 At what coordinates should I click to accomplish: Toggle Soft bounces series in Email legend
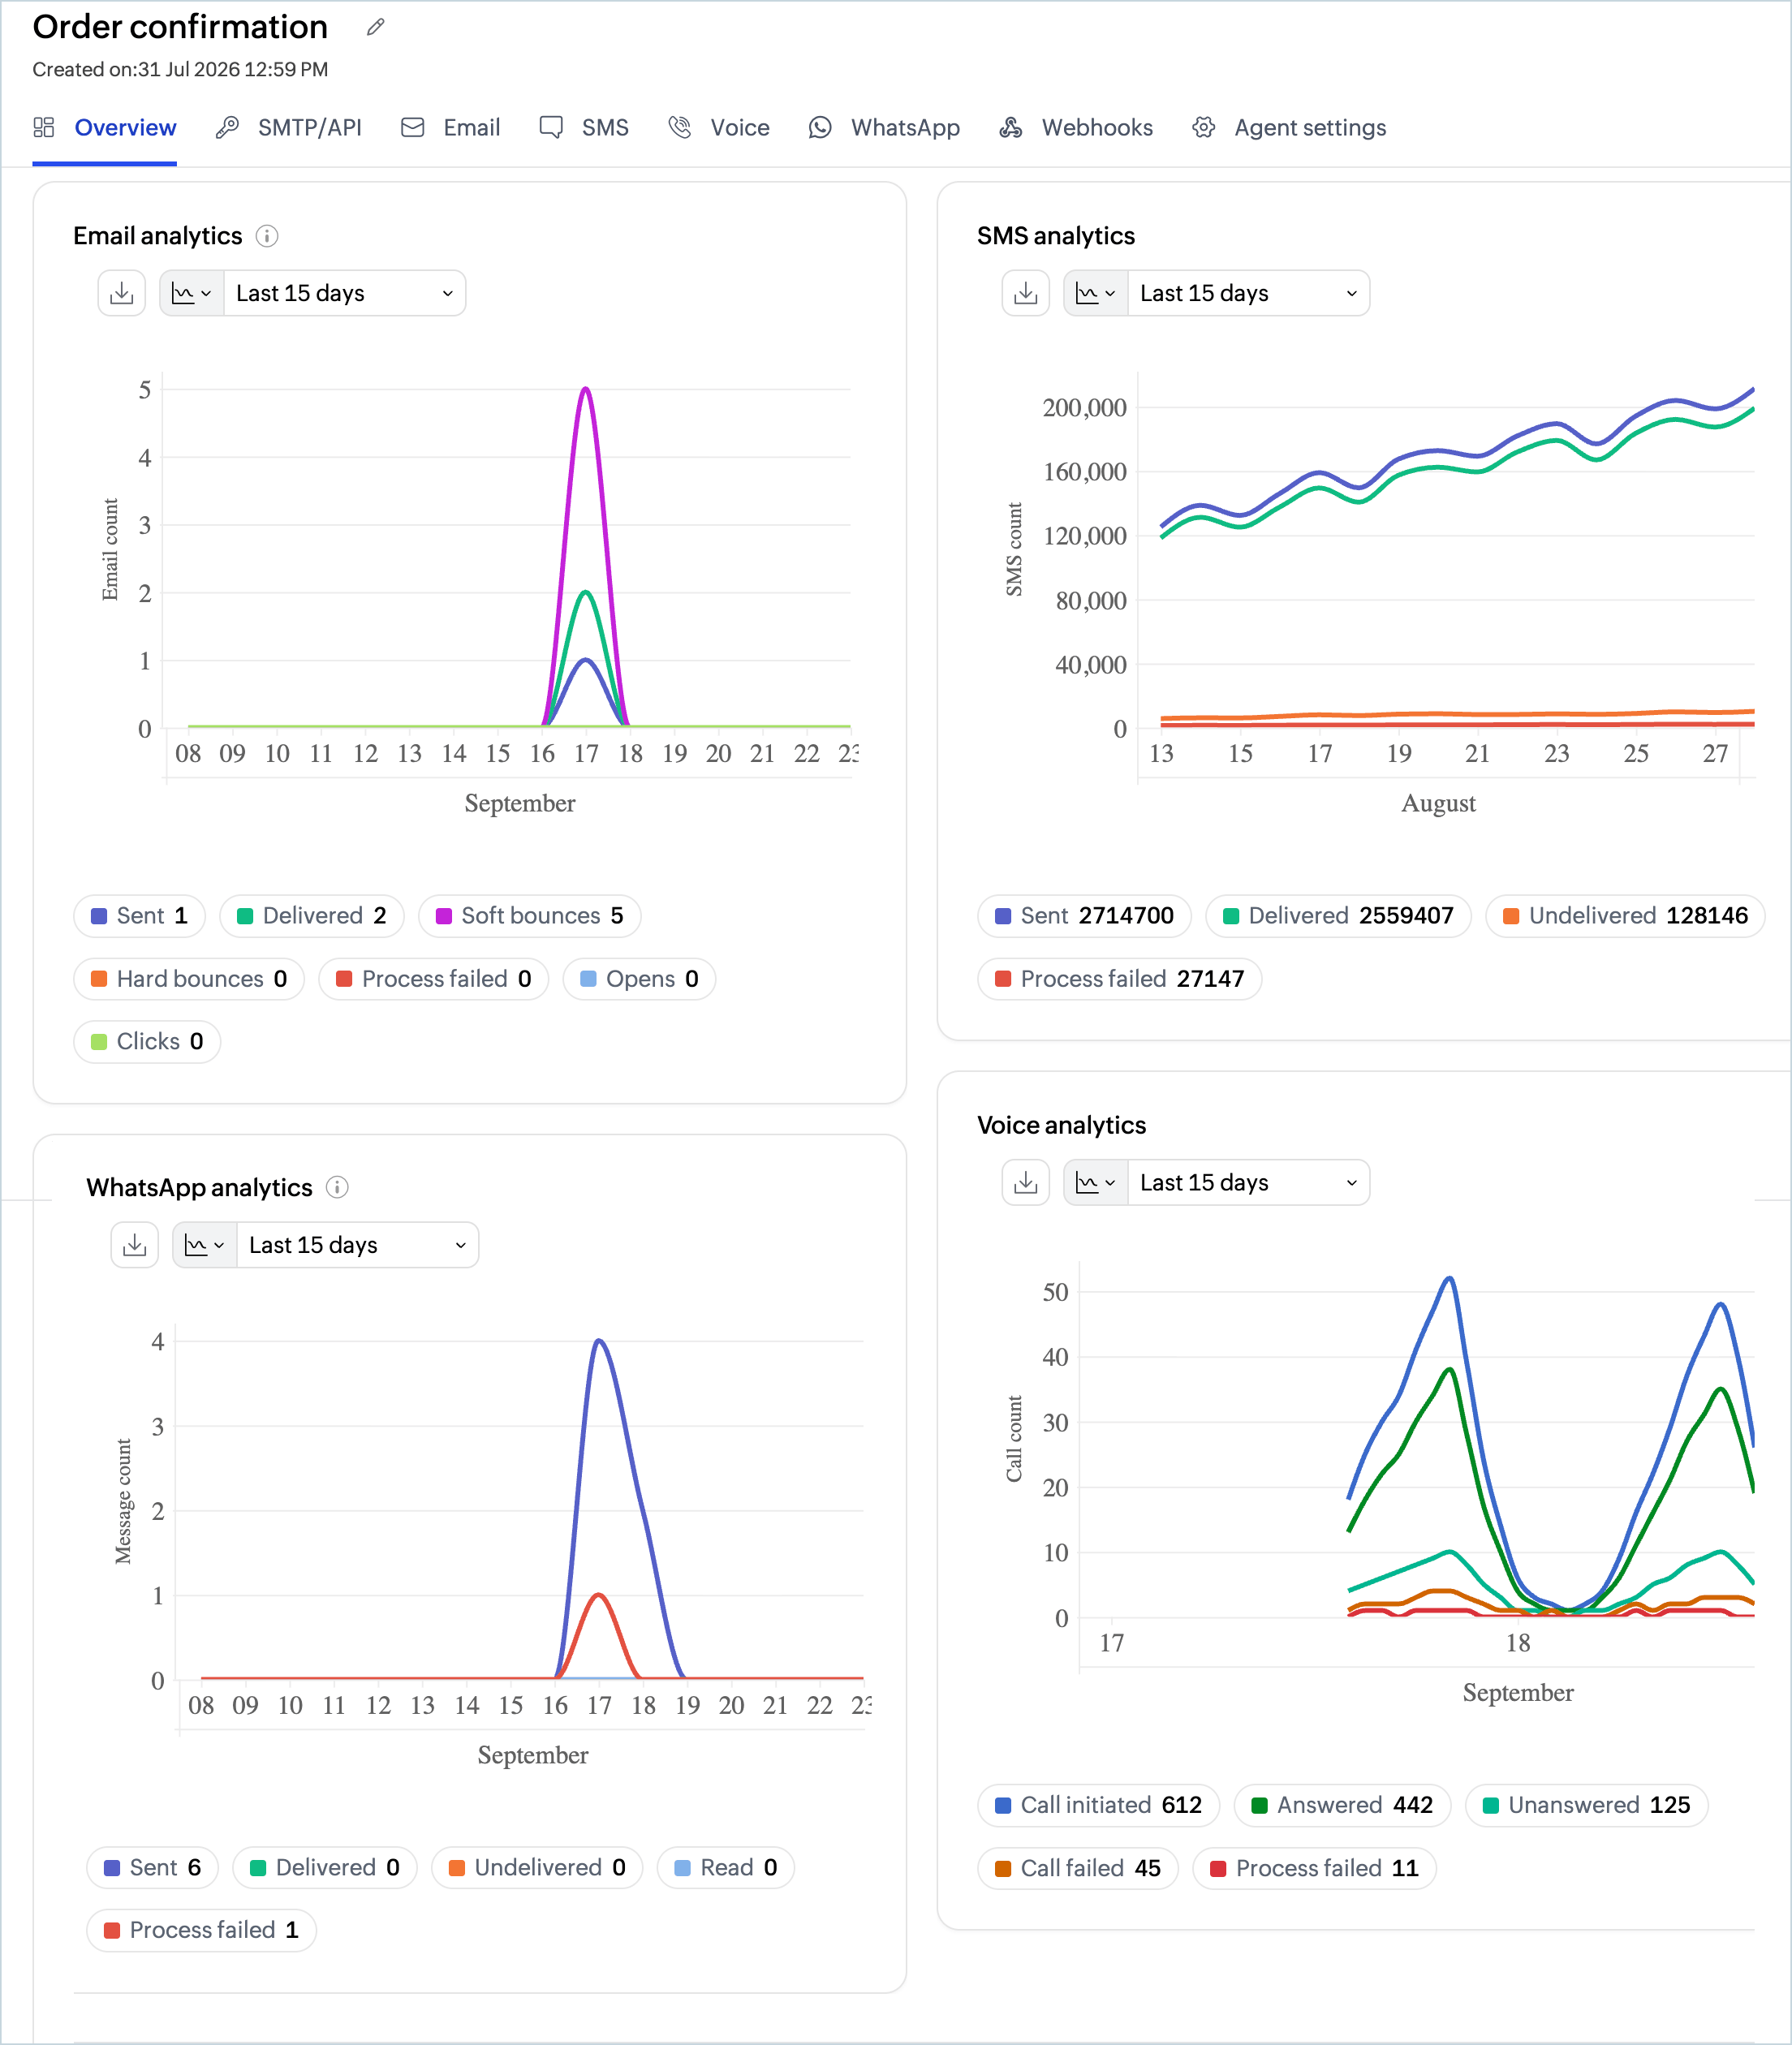pos(529,916)
